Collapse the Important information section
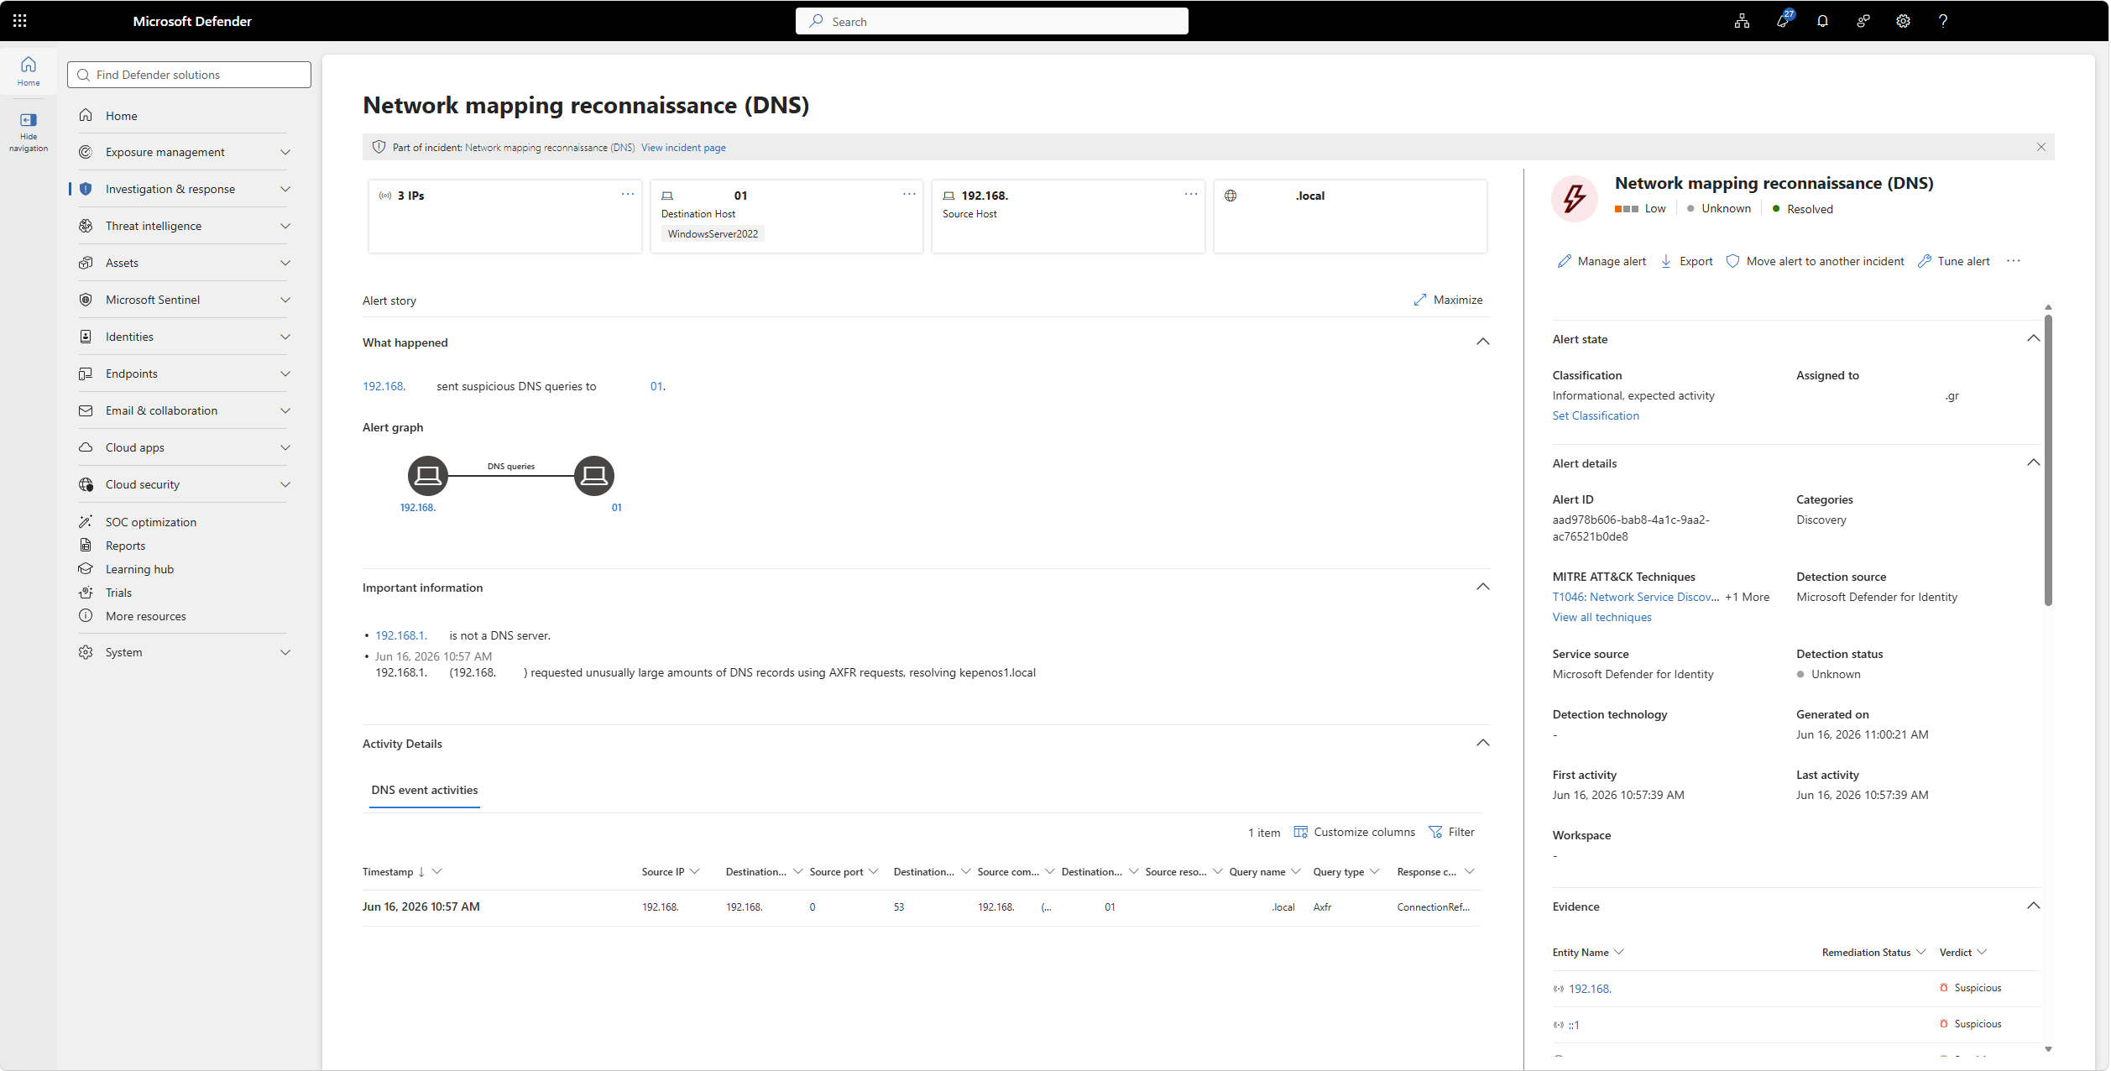 click(1482, 587)
